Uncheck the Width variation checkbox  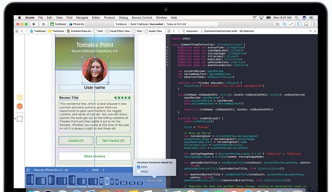coord(139,167)
